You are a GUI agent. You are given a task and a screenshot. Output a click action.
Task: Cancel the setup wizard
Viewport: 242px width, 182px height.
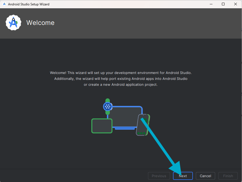(x=205, y=176)
